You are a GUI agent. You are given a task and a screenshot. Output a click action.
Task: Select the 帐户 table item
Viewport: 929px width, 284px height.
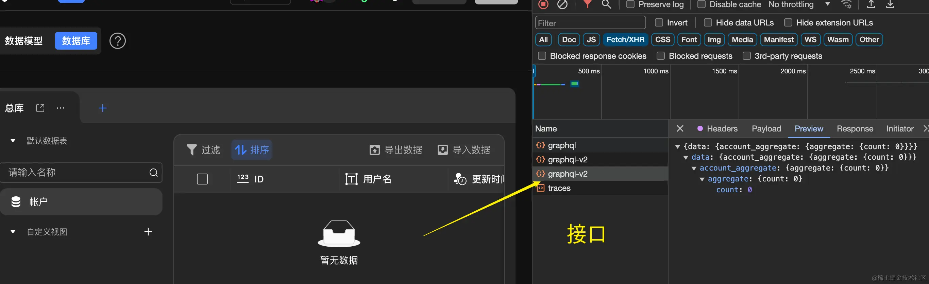[81, 202]
